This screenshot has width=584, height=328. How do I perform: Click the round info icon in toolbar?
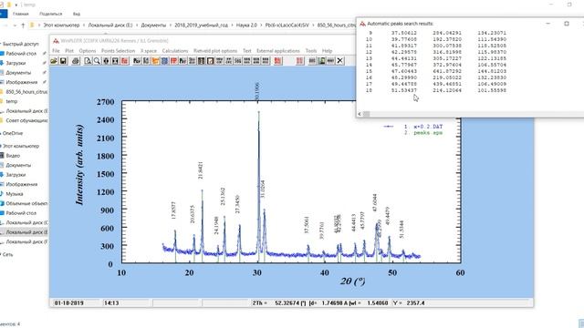coord(106,61)
